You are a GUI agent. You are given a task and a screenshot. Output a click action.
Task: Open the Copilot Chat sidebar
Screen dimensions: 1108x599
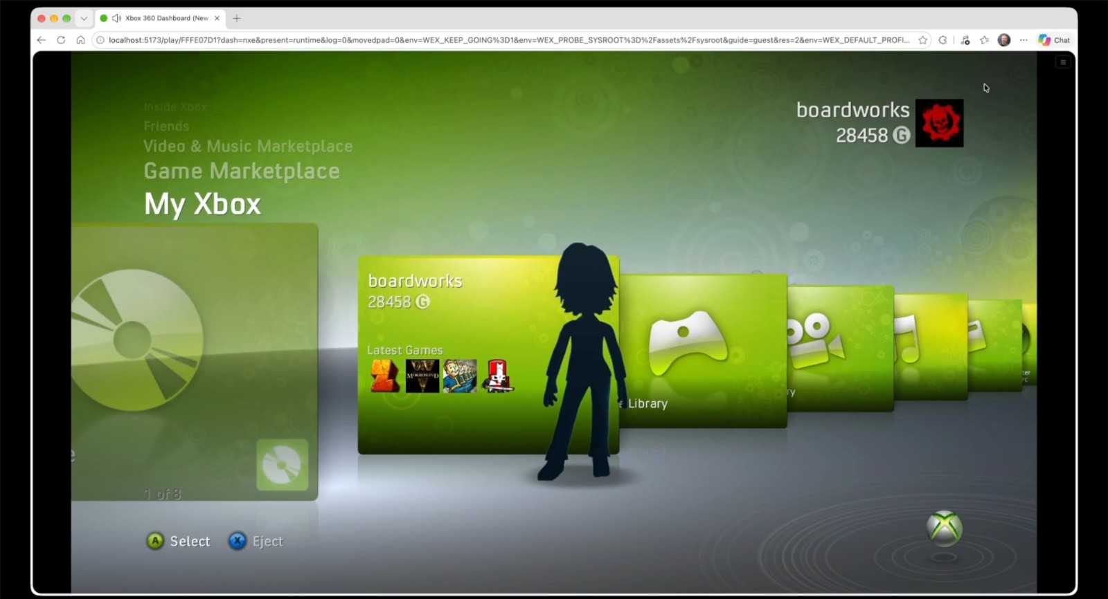[1054, 40]
